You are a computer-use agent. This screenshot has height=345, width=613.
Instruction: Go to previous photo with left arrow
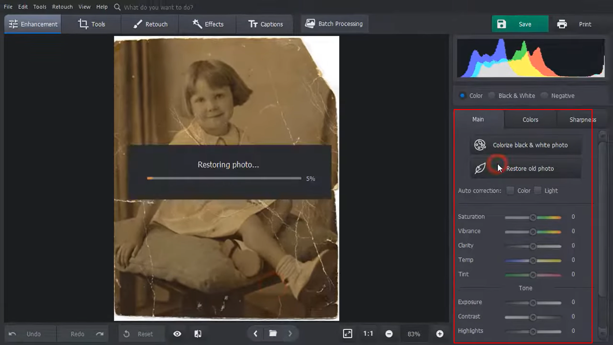255,333
